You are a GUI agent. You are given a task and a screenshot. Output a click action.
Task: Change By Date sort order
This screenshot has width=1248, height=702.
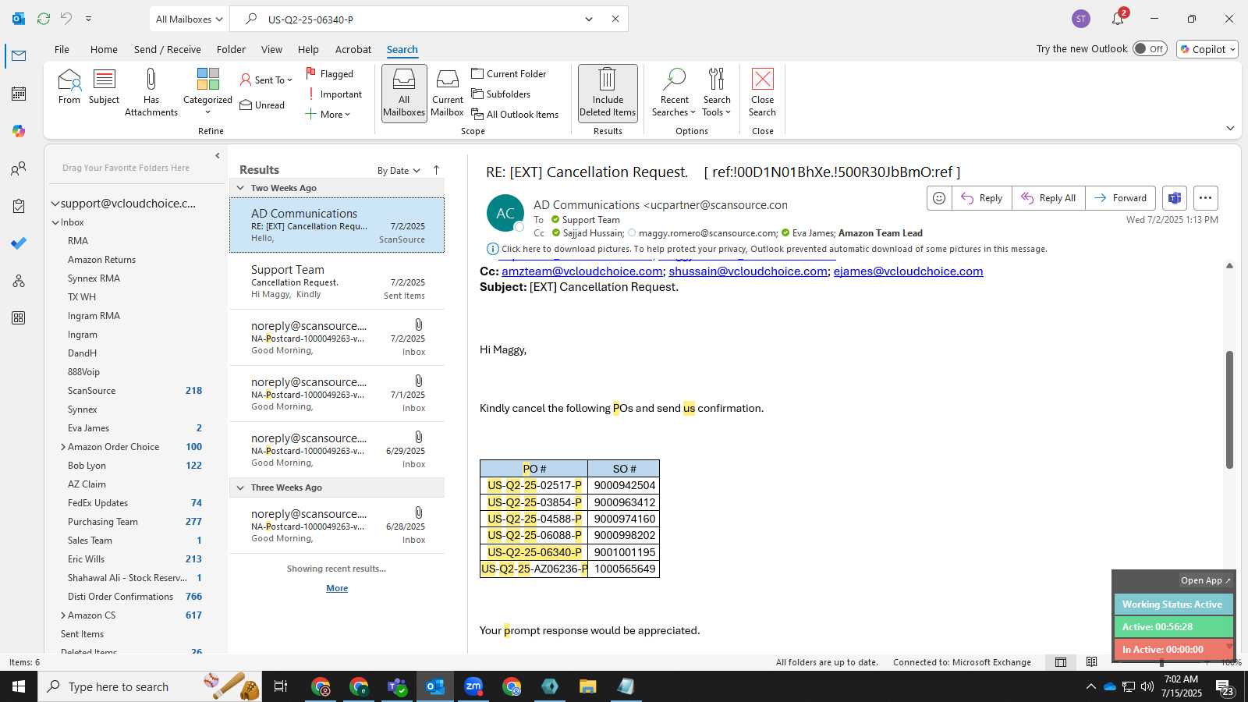tap(399, 171)
